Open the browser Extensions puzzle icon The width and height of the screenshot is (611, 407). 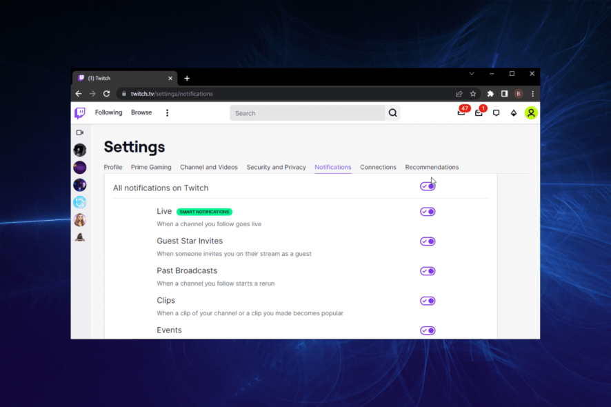pyautogui.click(x=490, y=94)
